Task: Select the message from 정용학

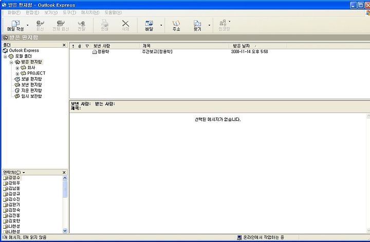Action: tap(103, 52)
